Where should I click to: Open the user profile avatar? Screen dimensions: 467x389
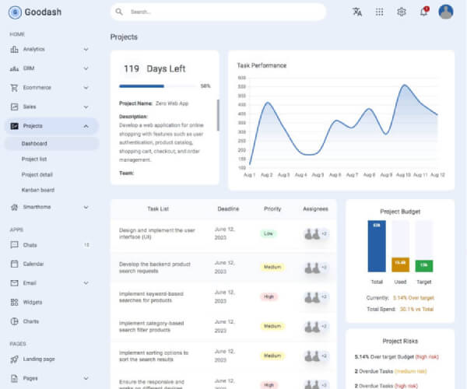pyautogui.click(x=446, y=12)
